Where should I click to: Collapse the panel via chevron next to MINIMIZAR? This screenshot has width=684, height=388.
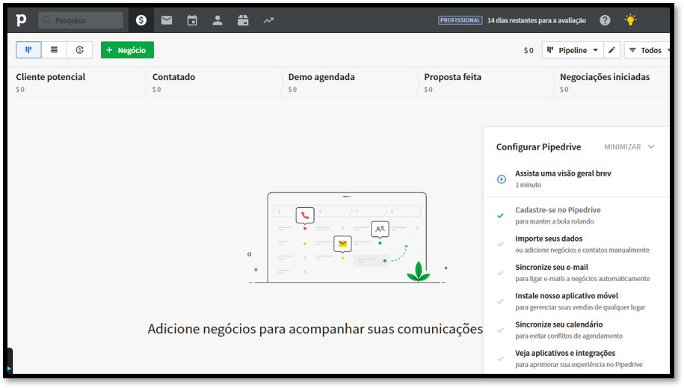pyautogui.click(x=651, y=147)
